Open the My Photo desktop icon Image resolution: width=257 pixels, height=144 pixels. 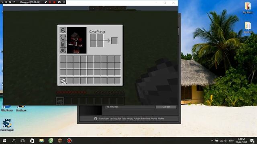[248, 8]
